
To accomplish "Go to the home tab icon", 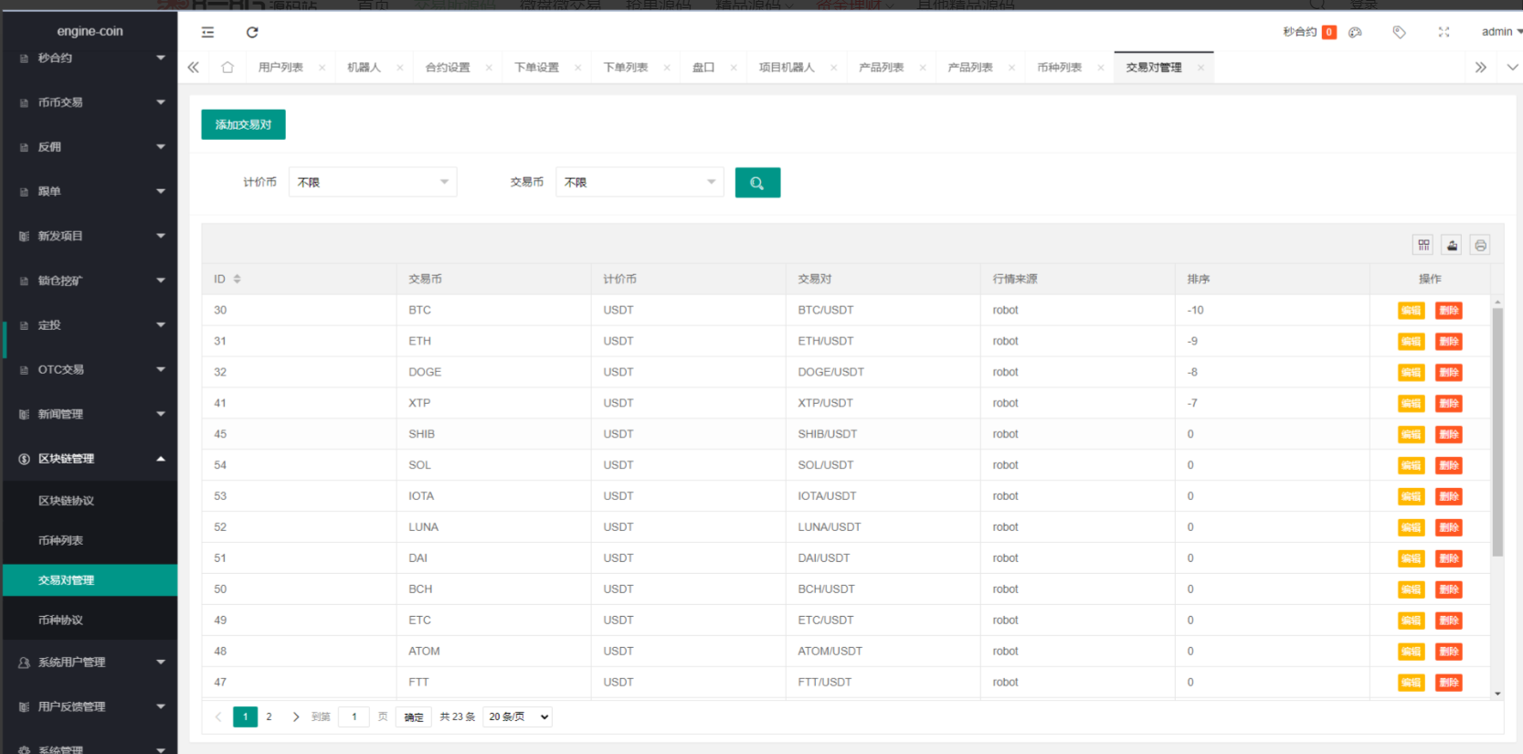I will 227,68.
